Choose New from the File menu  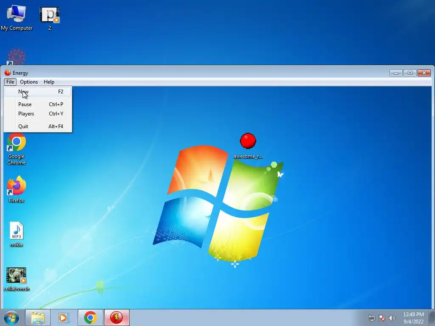coord(38,92)
